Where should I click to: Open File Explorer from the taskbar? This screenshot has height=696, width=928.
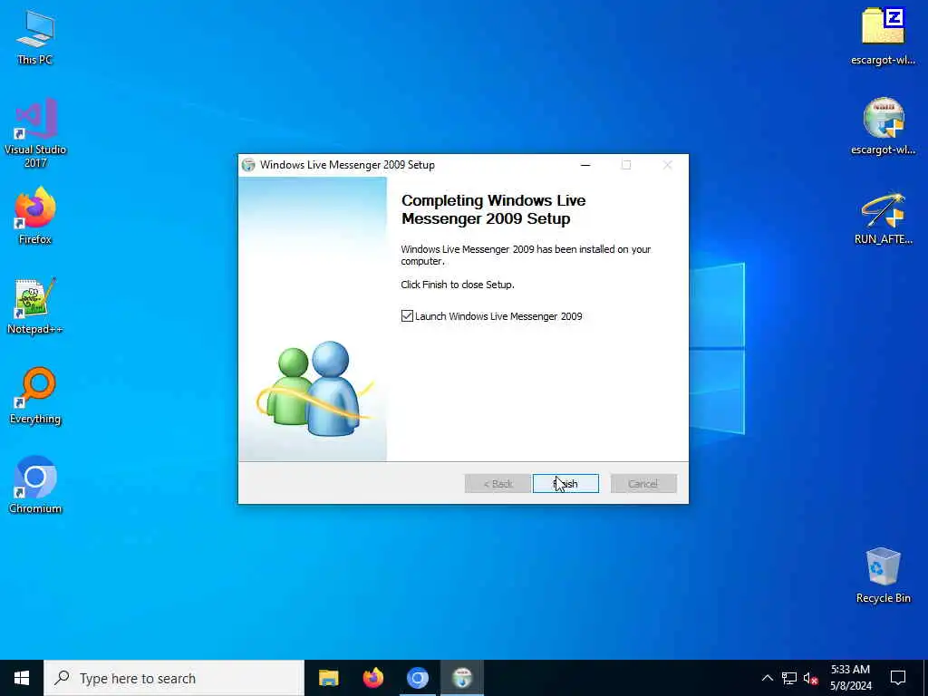pos(328,678)
